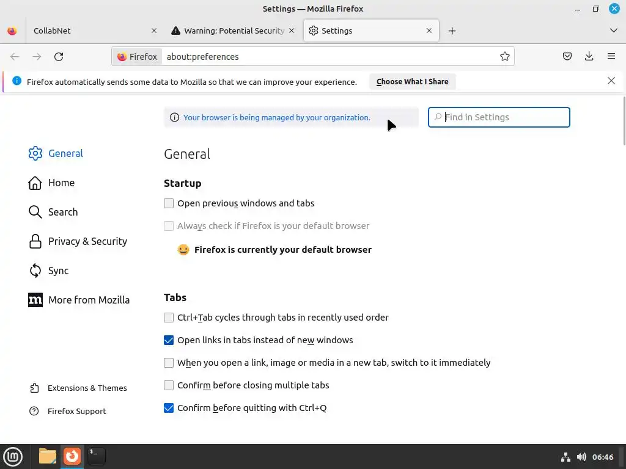Click the Choose What I Share button
Viewport: 626px width, 469px height.
click(x=413, y=81)
